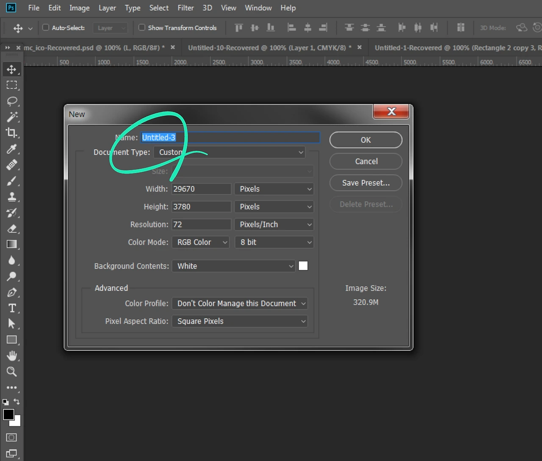Click the white background color swatch
This screenshot has height=461, width=542.
coord(303,266)
